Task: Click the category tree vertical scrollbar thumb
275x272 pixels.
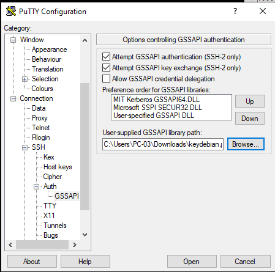Action: click(x=85, y=147)
